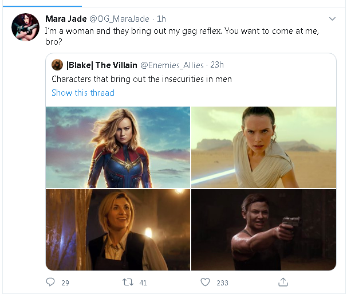Click the Show this thread link
This screenshot has height=294, width=355.
pyautogui.click(x=83, y=93)
